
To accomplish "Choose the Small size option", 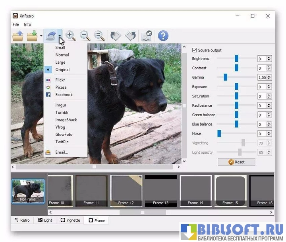I will [60, 47].
